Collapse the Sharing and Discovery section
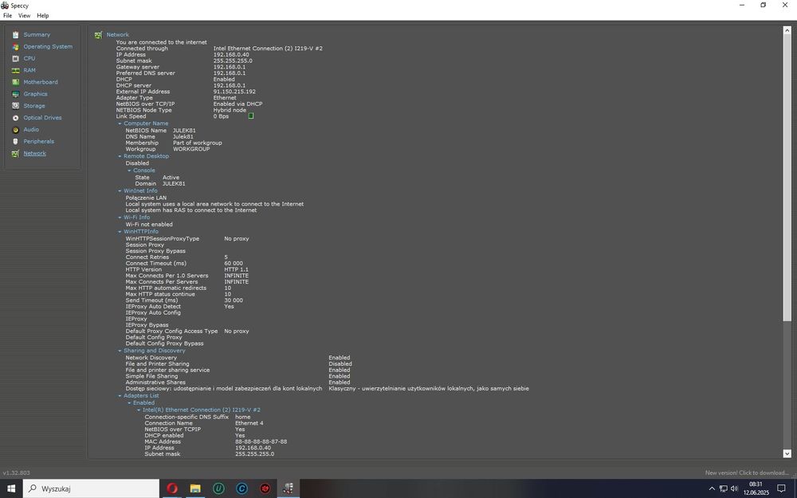This screenshot has width=797, height=498. point(120,351)
